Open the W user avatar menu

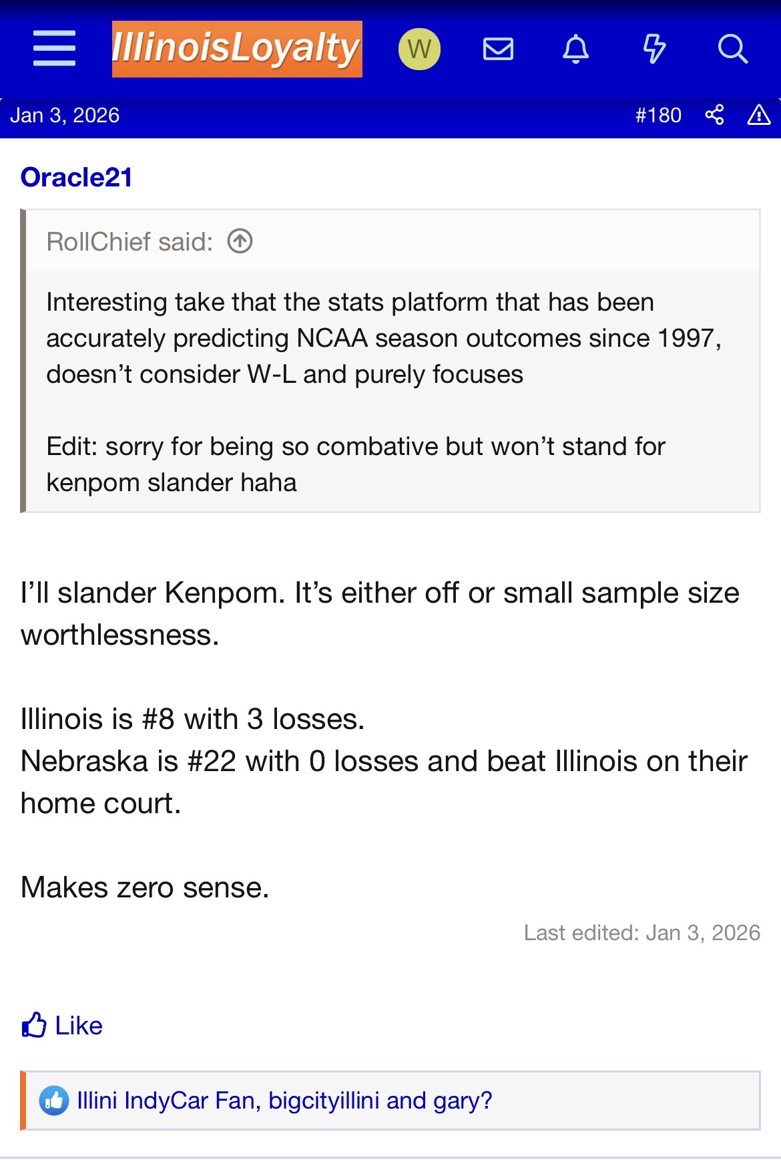coord(419,49)
